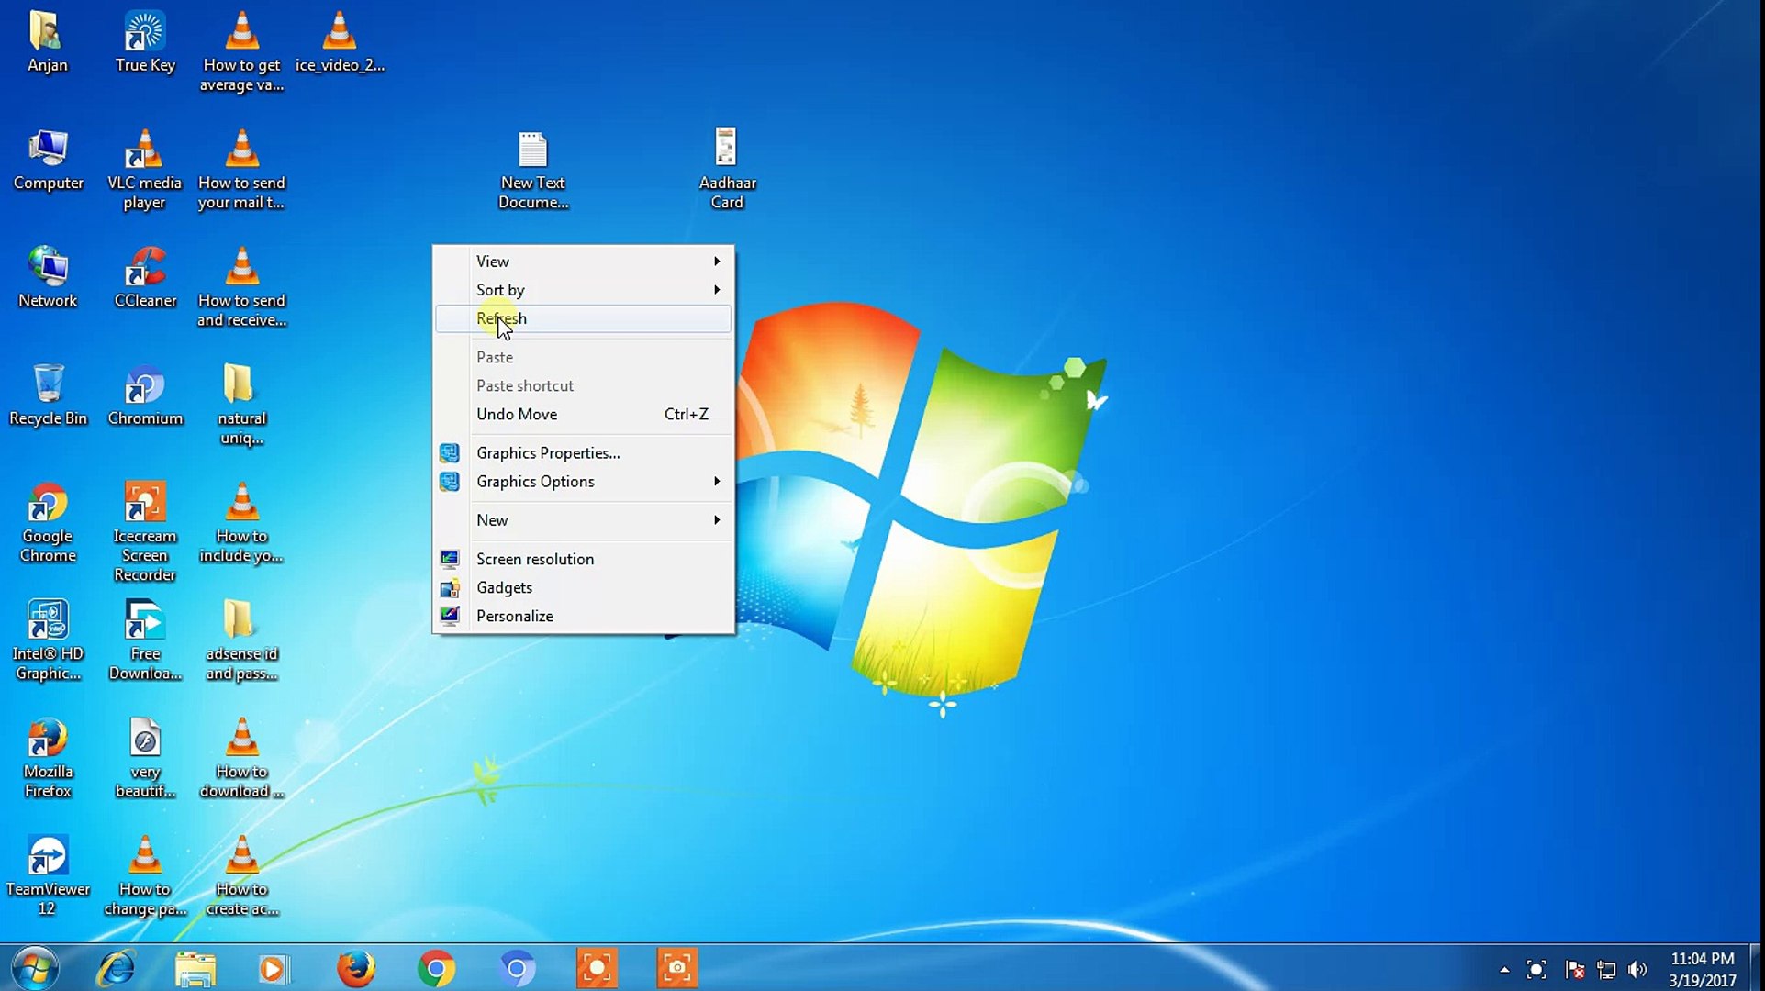1765x991 pixels.
Task: Open Icecream Screen Recorder in the taskbar
Action: (x=597, y=968)
